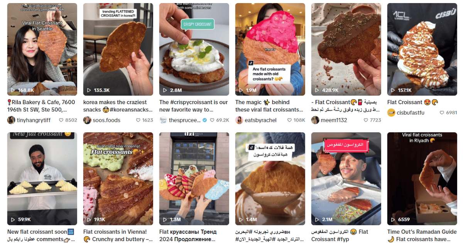
Task: Open Viral flat croissants in Riyadh video
Action: [x=422, y=179]
